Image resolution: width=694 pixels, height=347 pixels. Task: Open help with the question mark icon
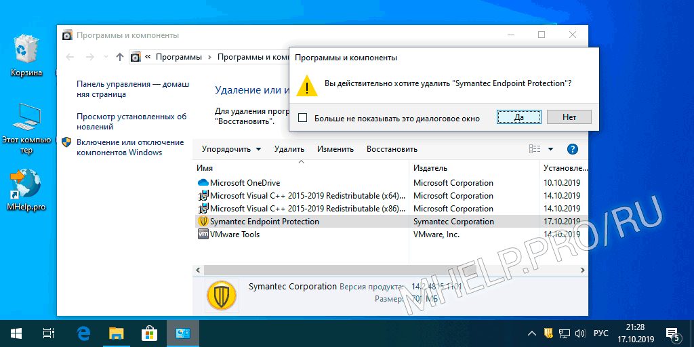tap(572, 149)
